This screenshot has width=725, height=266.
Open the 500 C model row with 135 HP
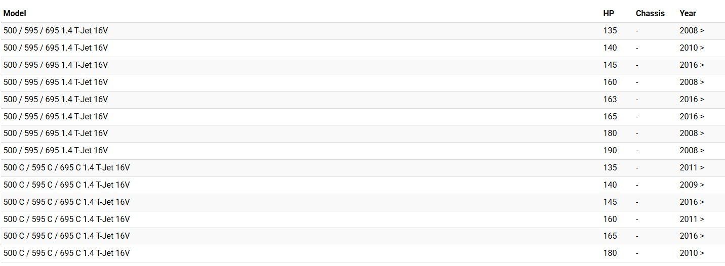tap(67, 167)
